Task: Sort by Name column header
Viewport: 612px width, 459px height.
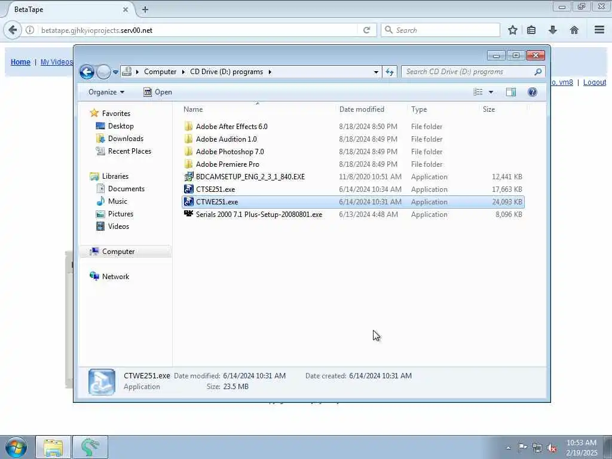Action: [193, 109]
